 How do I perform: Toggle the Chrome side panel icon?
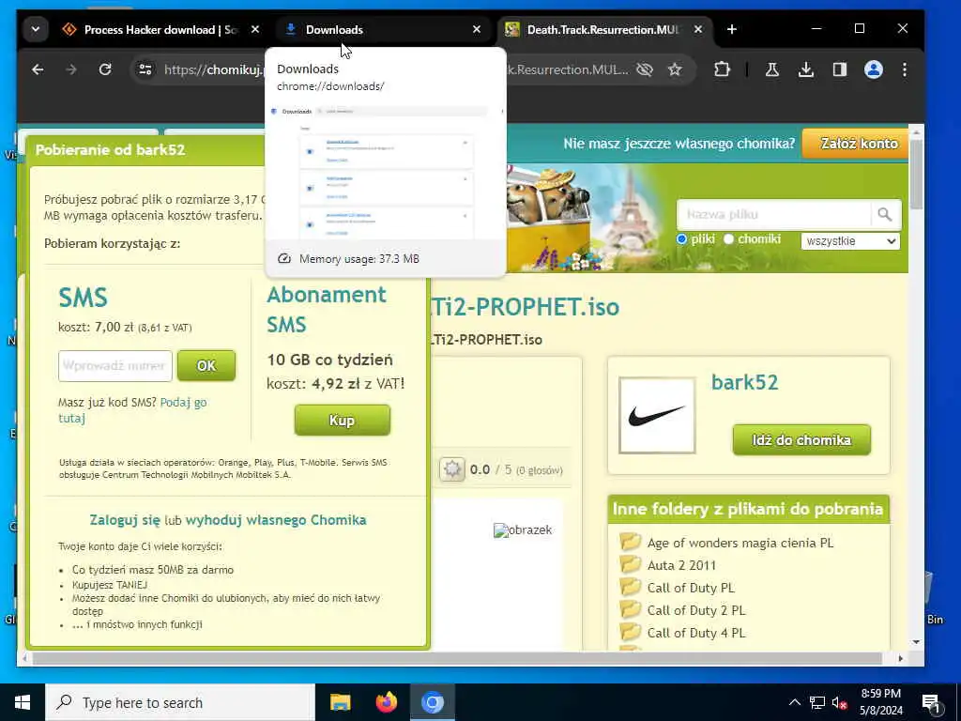840,69
